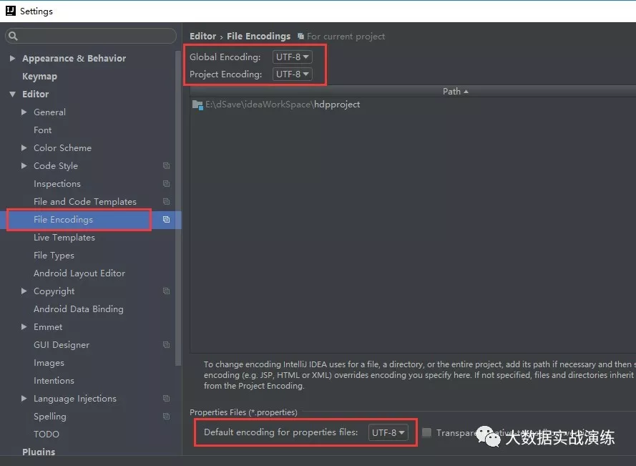Click the settings tree vertical scrollbar
636x466 pixels.
(x=178, y=208)
